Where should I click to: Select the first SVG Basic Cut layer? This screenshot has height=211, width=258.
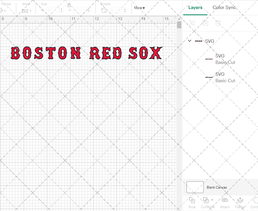(x=225, y=59)
